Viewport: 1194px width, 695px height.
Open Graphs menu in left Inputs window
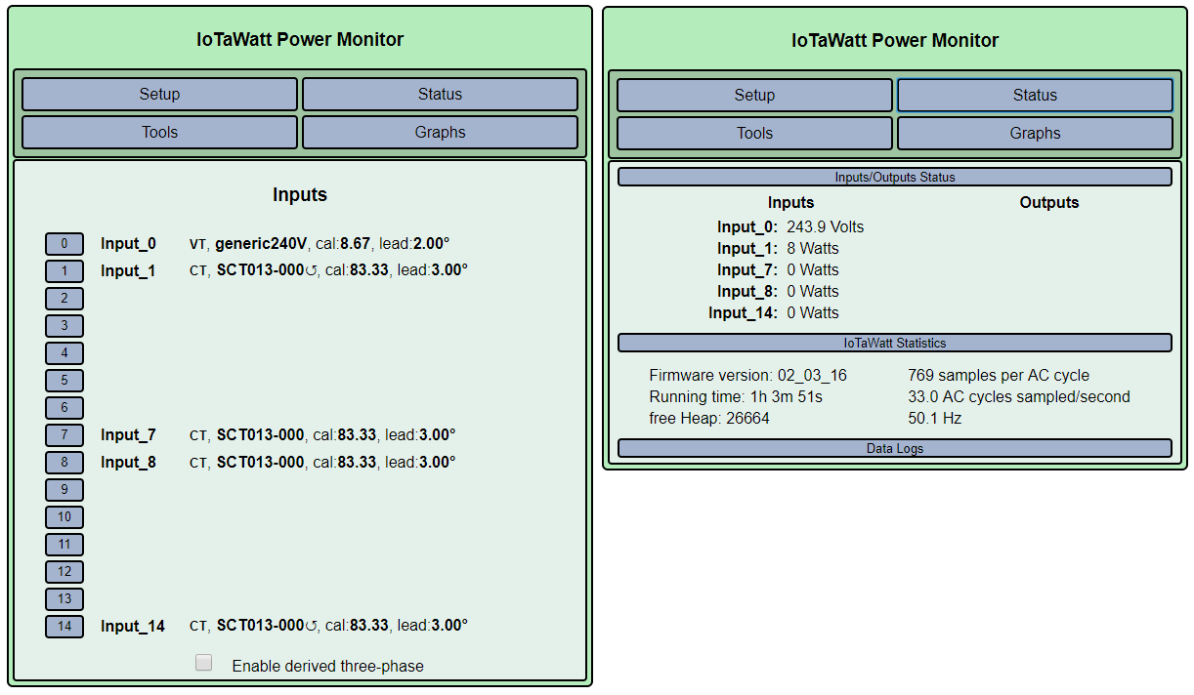pos(440,132)
